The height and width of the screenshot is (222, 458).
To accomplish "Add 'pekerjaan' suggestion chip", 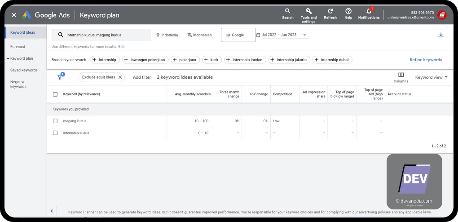I will [185, 60].
